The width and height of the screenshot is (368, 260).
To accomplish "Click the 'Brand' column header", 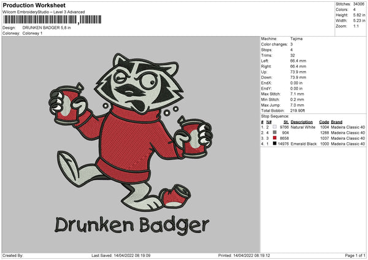I will click(x=337, y=122).
